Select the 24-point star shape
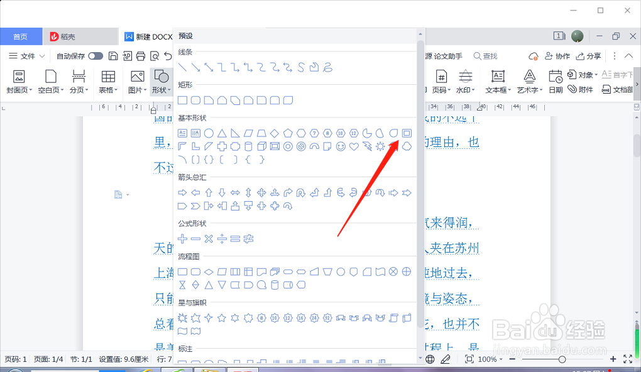The image size is (641, 372). point(314,318)
